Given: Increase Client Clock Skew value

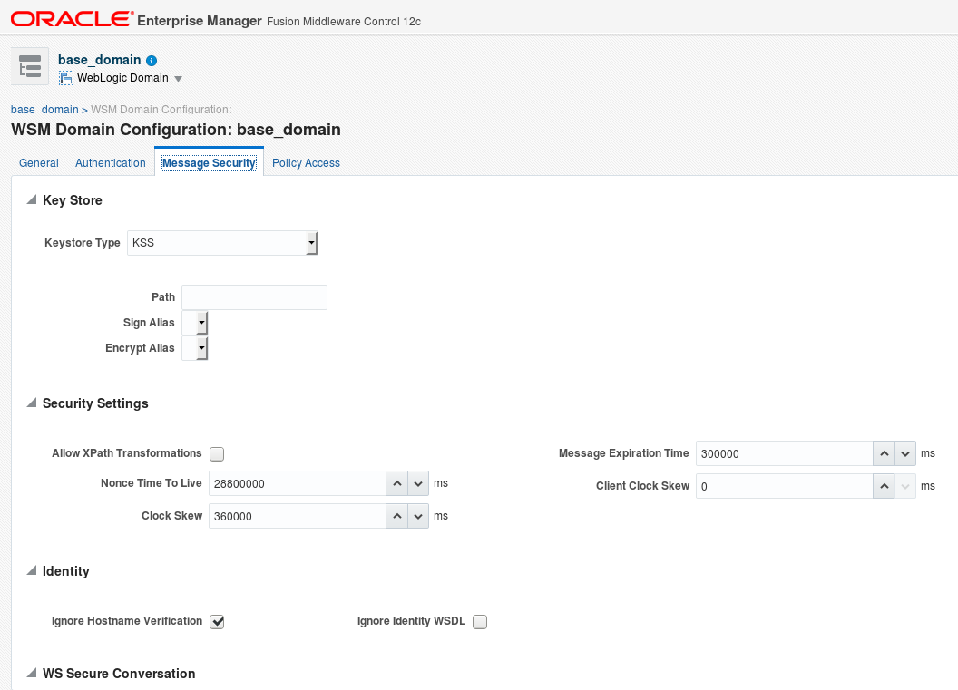Looking at the screenshot, I should pyautogui.click(x=885, y=486).
